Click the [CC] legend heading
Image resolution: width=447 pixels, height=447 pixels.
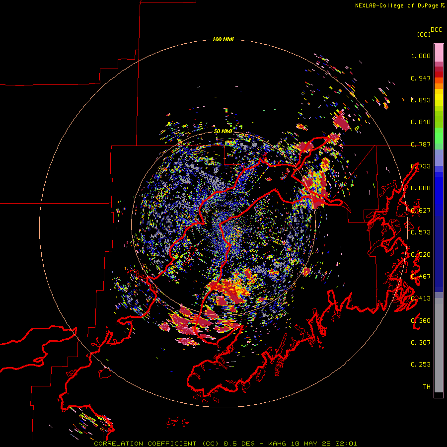tap(424, 34)
